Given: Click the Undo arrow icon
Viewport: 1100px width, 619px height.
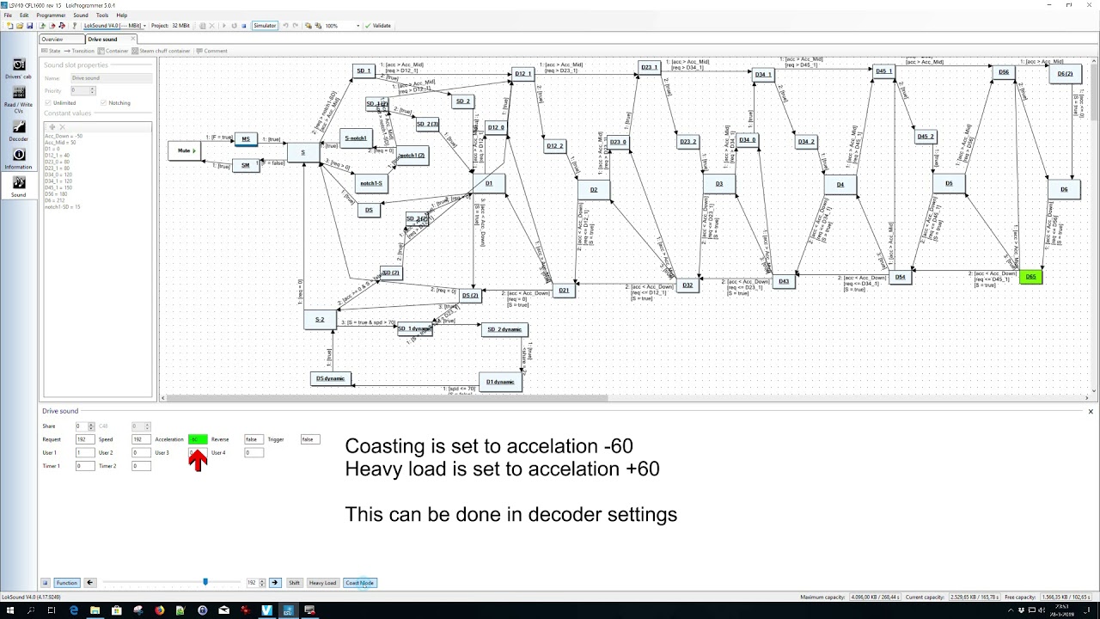Looking at the screenshot, I should point(285,26).
